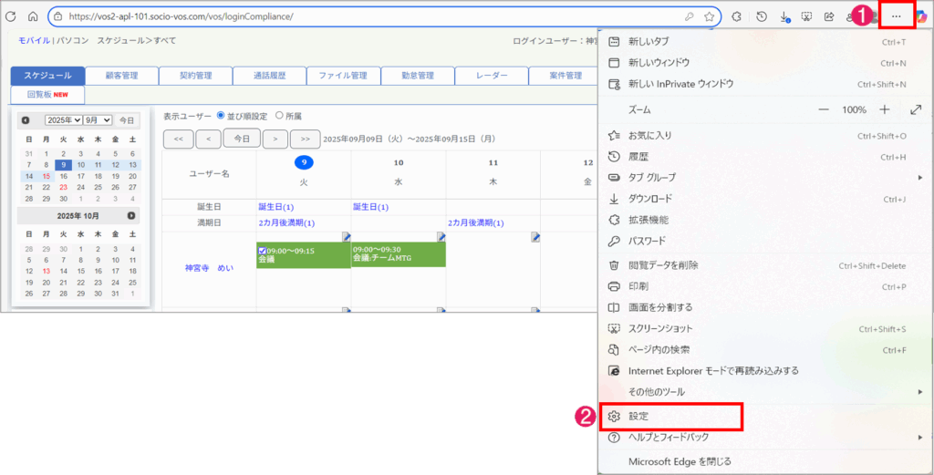Toggle checkbox on the 09:00~09:15 会議 event

263,250
